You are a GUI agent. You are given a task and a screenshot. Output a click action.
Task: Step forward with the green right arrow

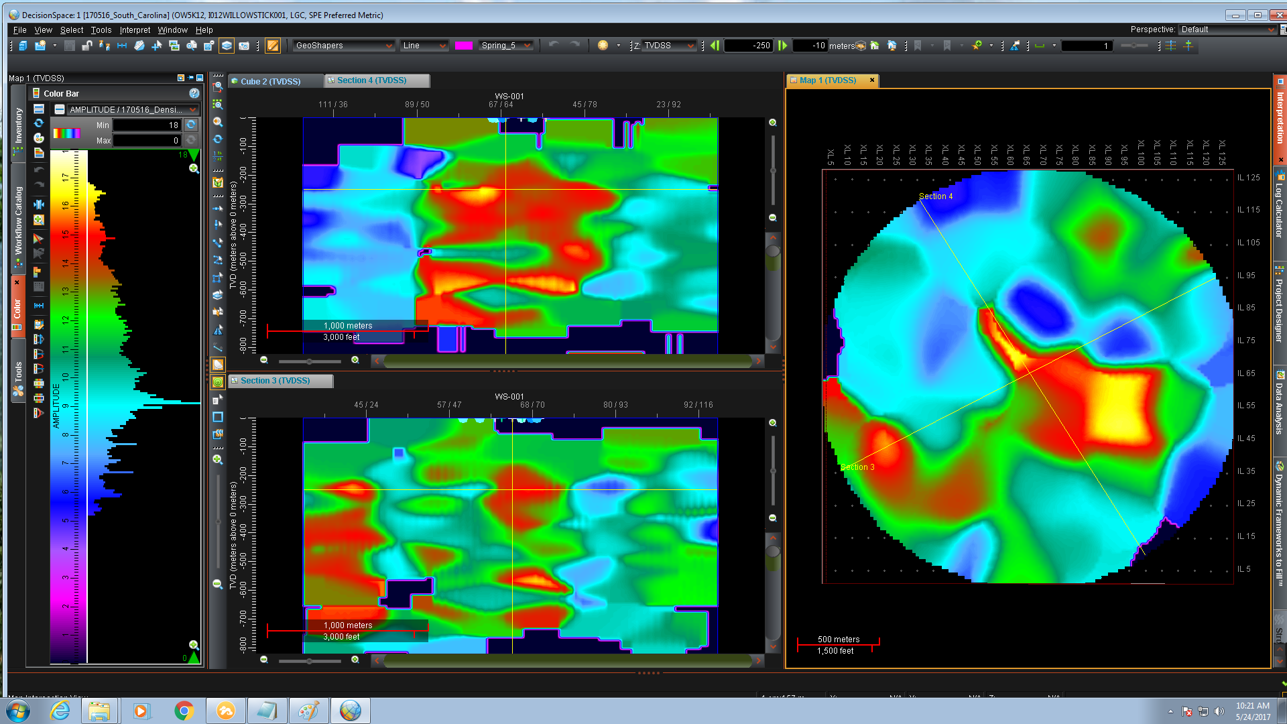[782, 46]
